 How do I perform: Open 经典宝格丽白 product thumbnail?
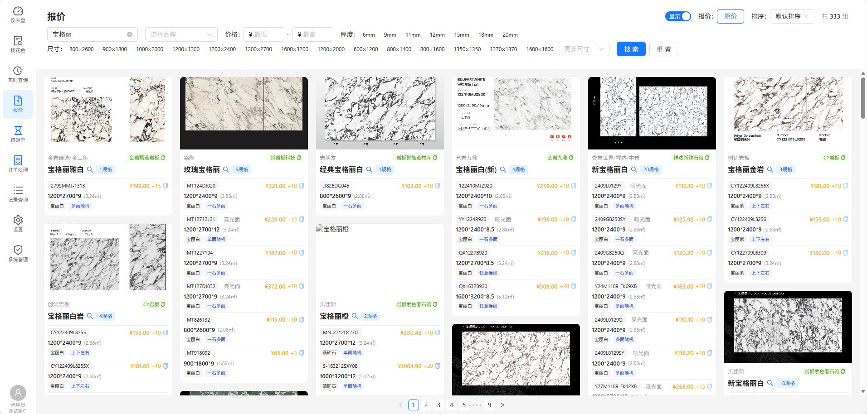pyautogui.click(x=380, y=113)
